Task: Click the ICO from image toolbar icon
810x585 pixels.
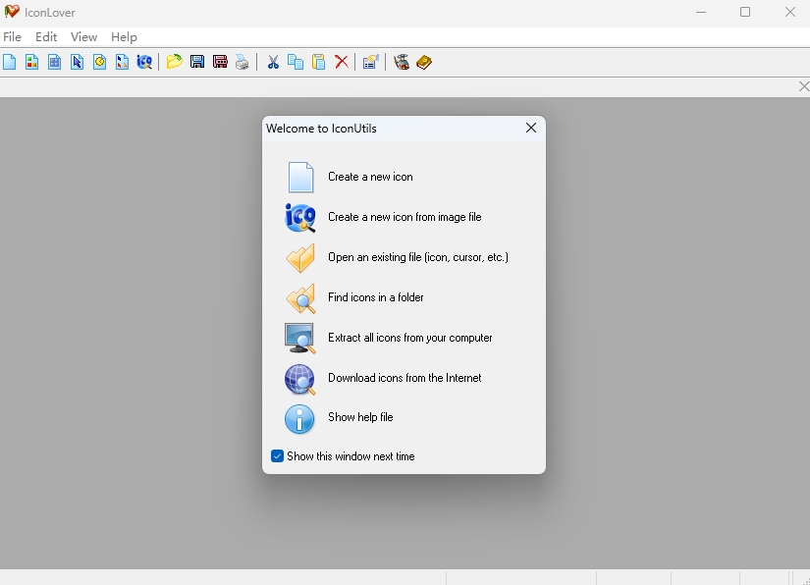Action: click(x=144, y=62)
